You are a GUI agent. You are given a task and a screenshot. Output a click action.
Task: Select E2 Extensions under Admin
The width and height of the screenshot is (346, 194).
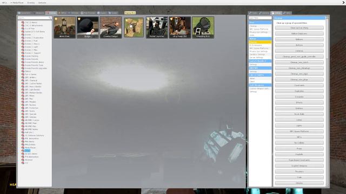[x=260, y=45]
